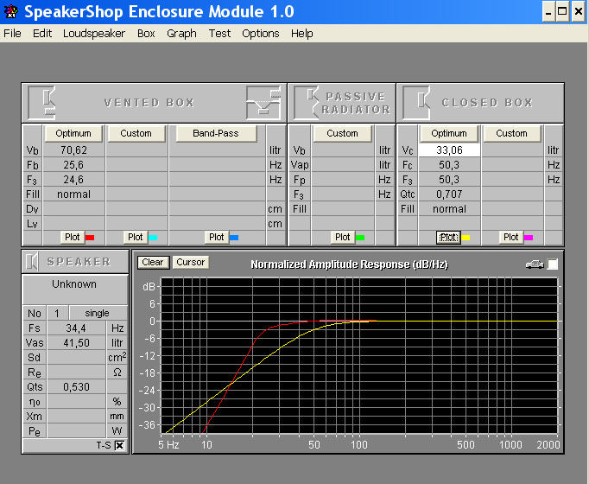Click the band-pass box diagram icon

(x=263, y=103)
